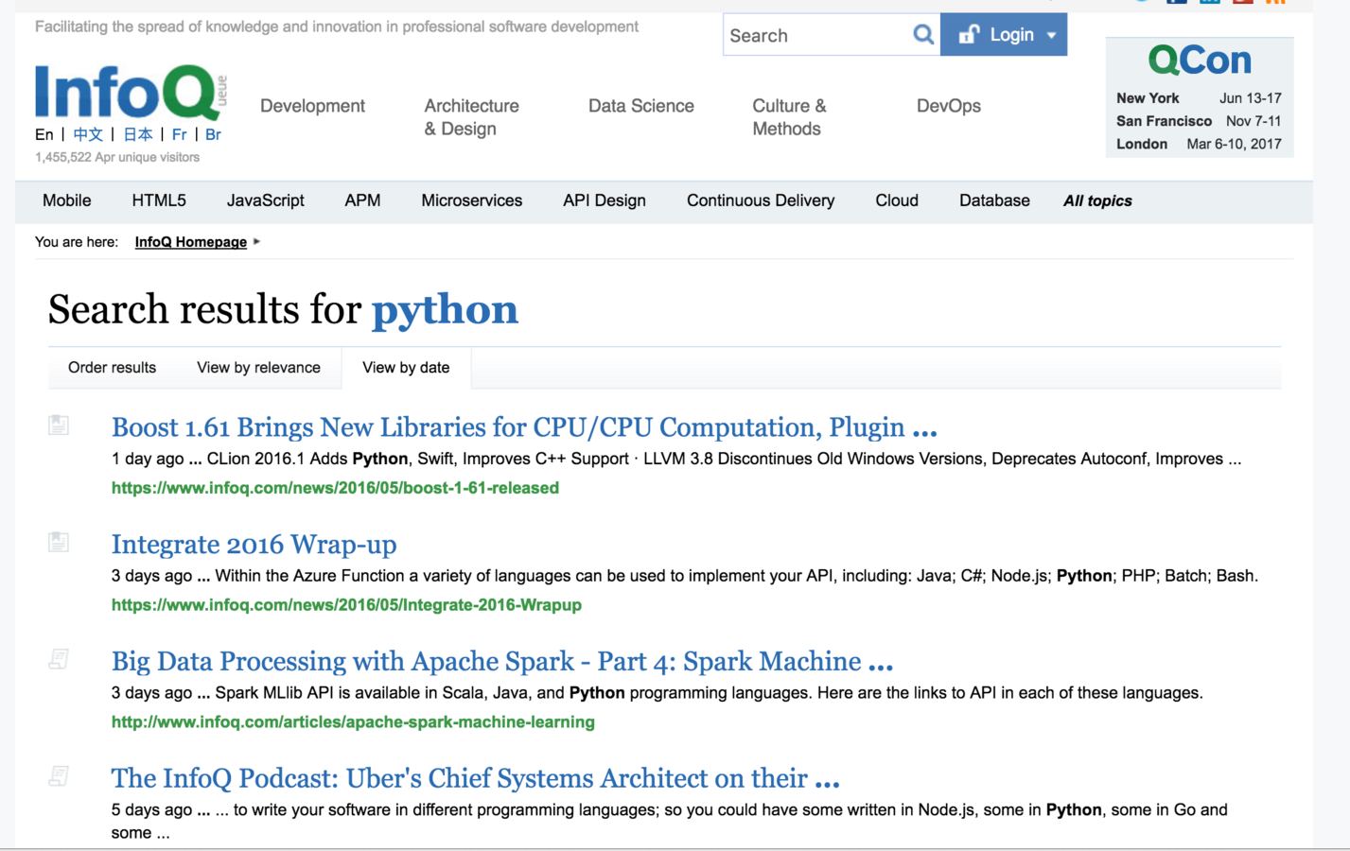Image resolution: width=1350 pixels, height=851 pixels.
Task: Open Integrate-2016-Wrapup URL link
Action: [x=346, y=605]
